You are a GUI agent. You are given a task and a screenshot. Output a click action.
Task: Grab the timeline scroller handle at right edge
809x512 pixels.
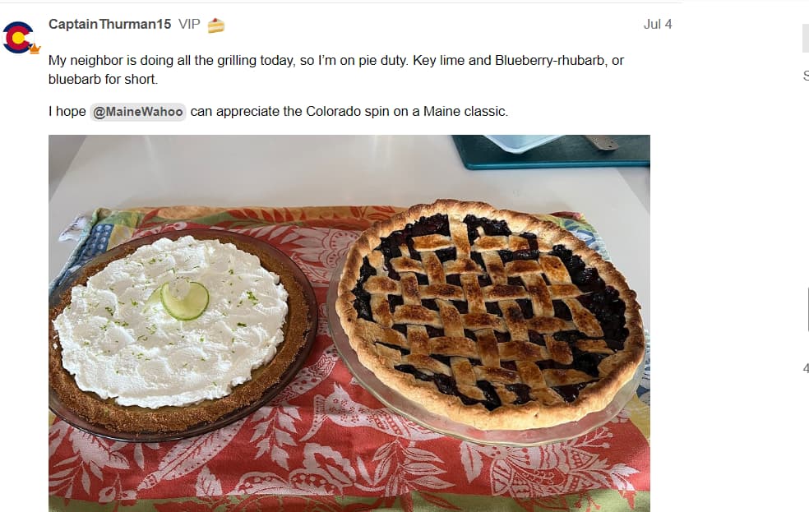(807, 309)
